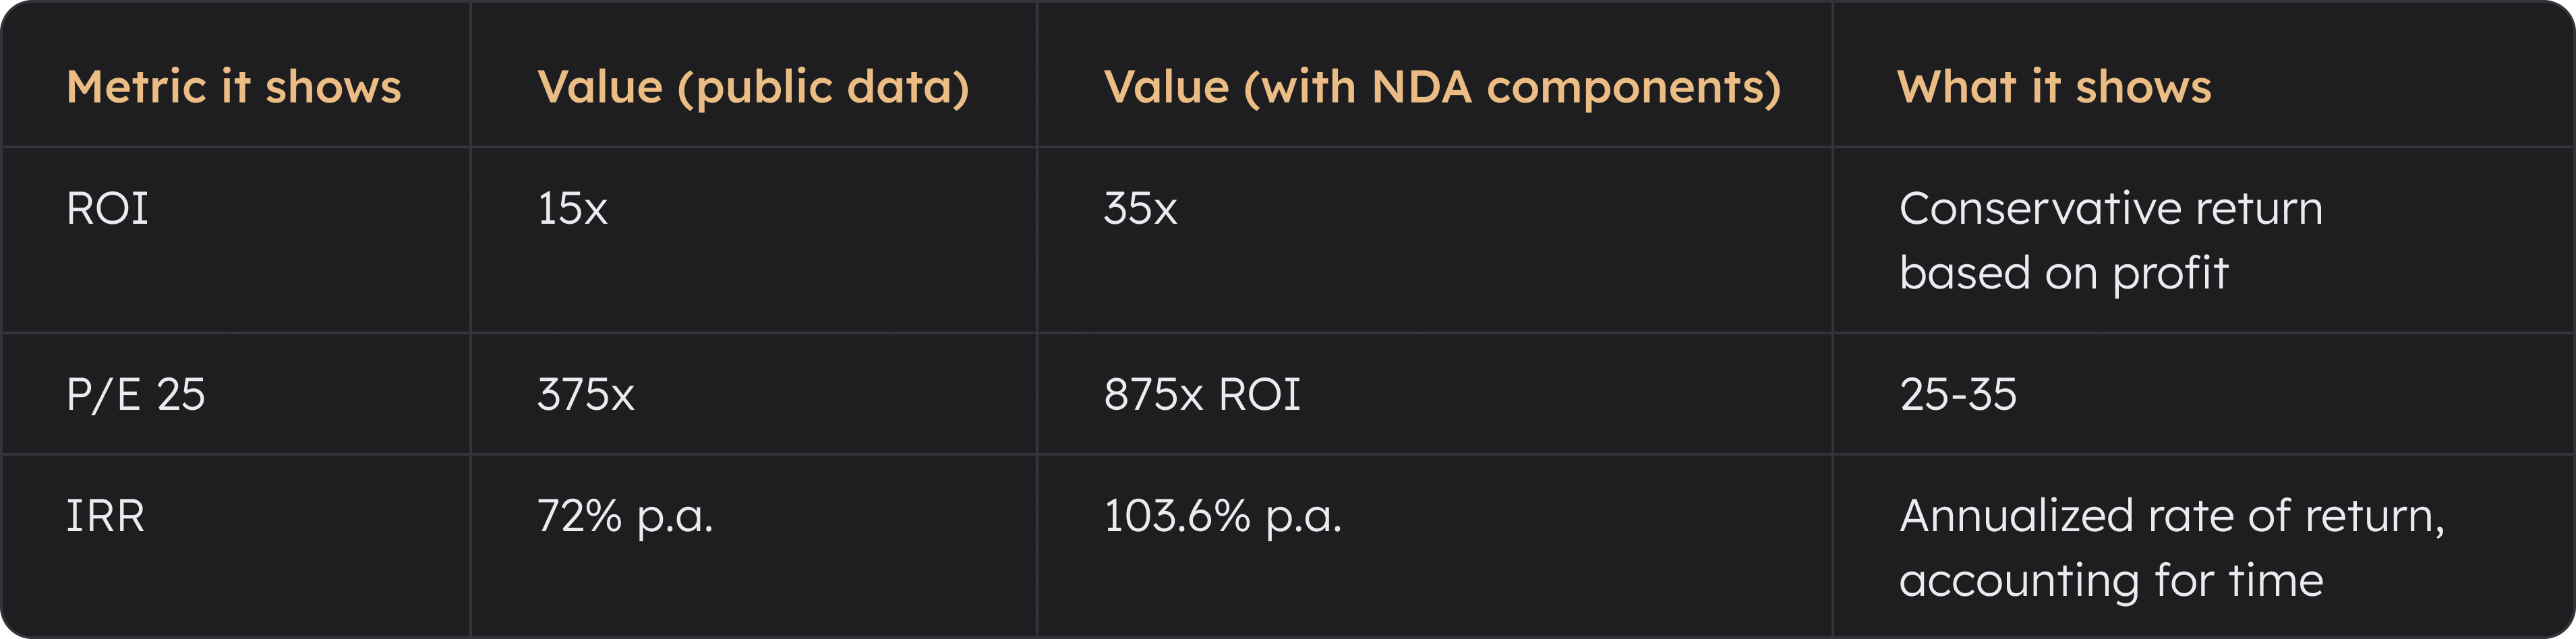Select the 15x public data value
This screenshot has height=639, width=2576.
coord(572,209)
